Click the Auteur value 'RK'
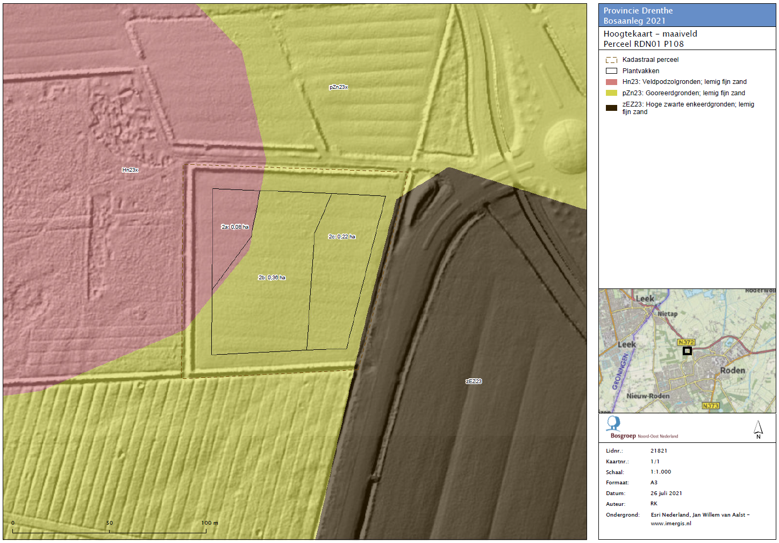The height and width of the screenshot is (543, 779). coord(654,504)
